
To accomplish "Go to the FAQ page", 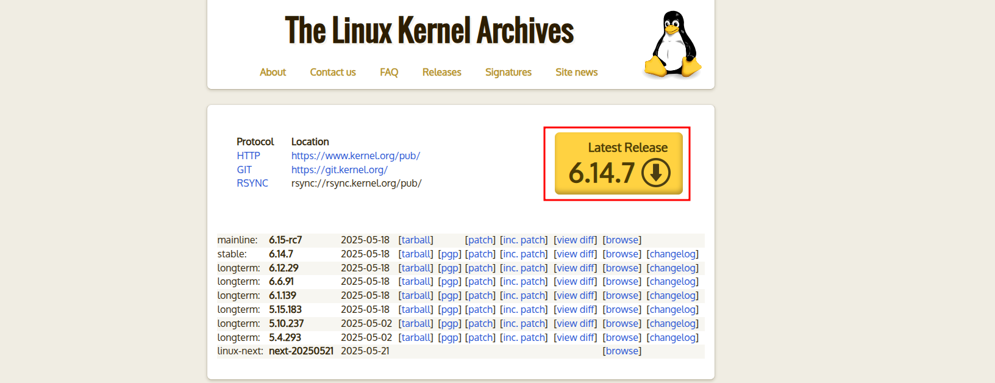I will (389, 72).
